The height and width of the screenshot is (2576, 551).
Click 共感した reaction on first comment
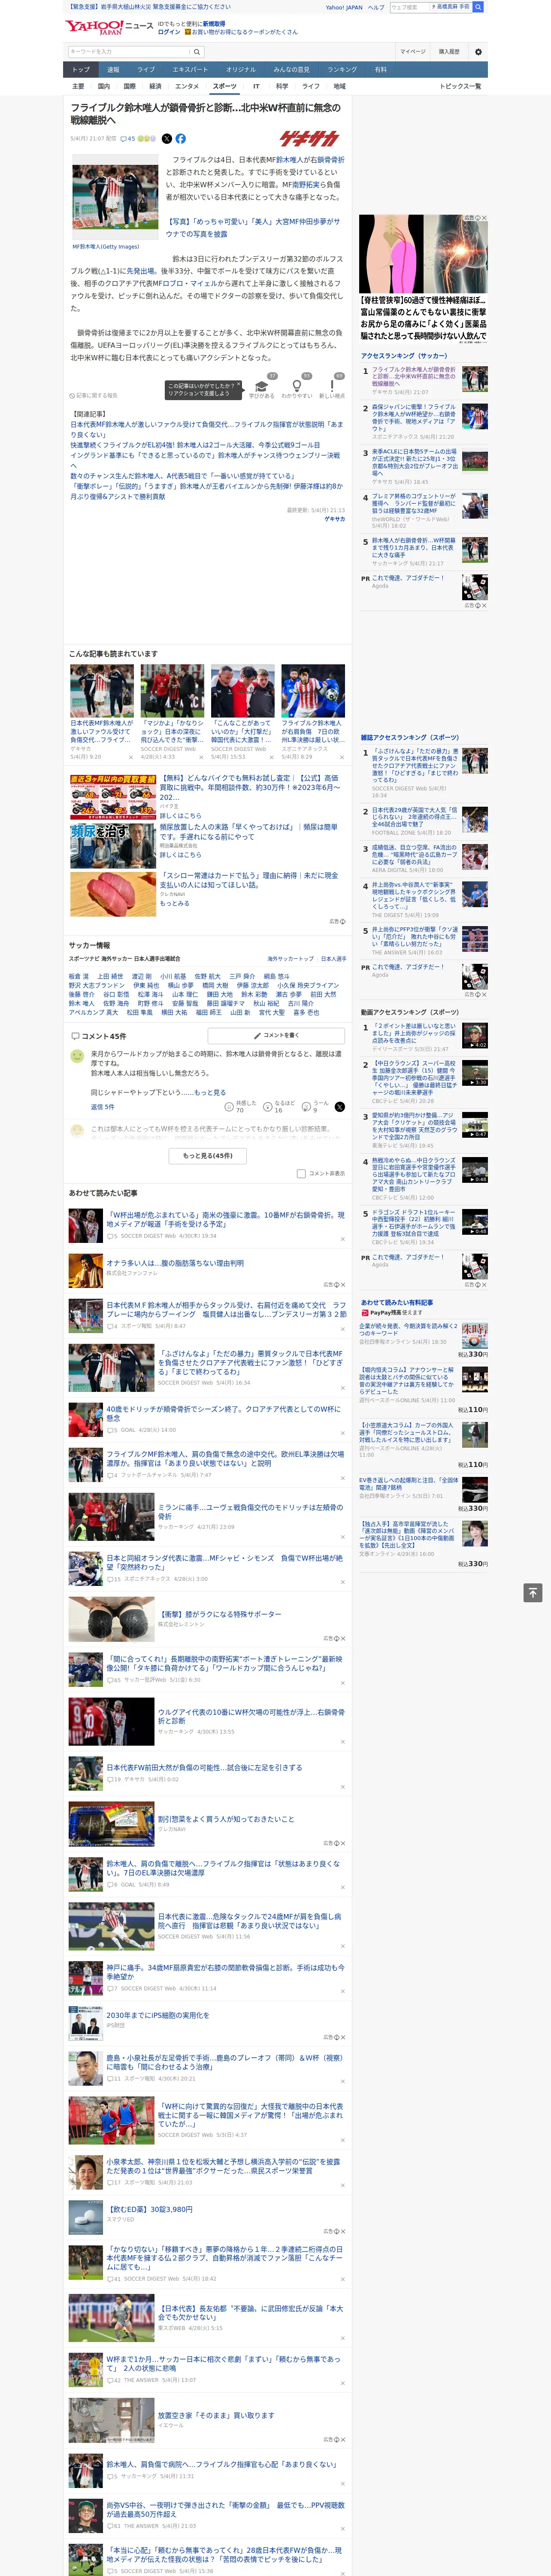[x=241, y=1106]
